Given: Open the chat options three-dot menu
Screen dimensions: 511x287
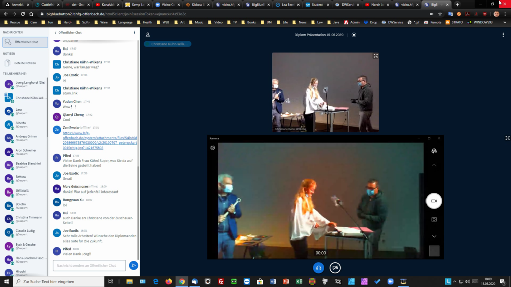Looking at the screenshot, I should point(134,32).
